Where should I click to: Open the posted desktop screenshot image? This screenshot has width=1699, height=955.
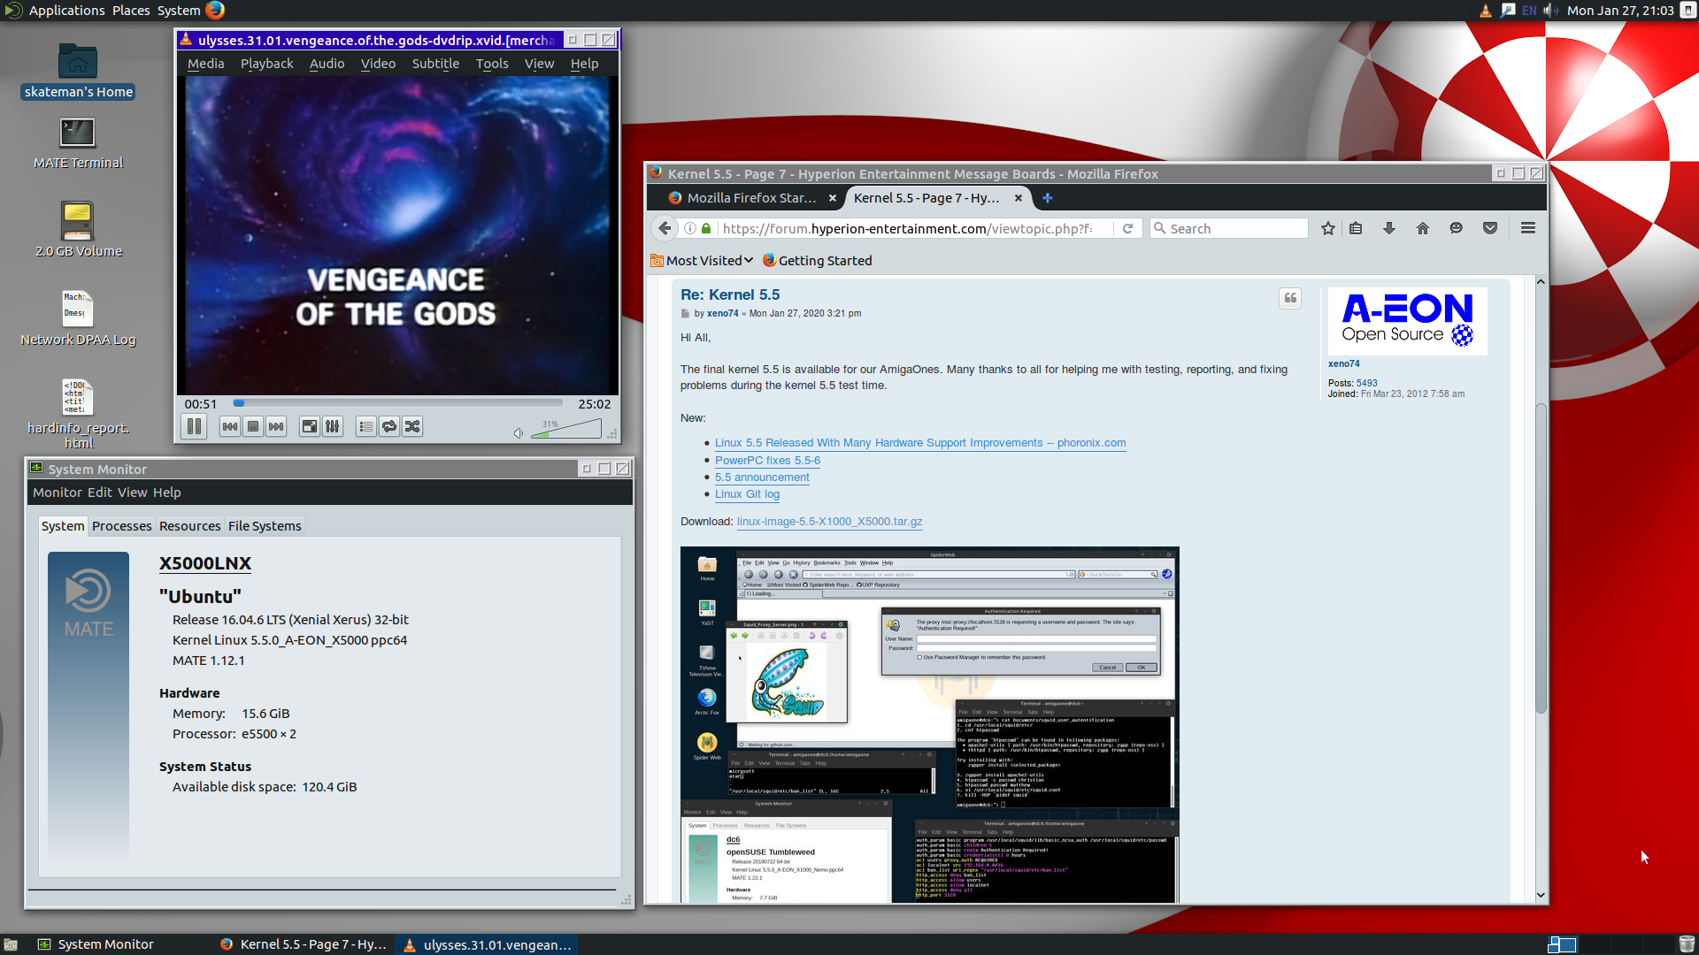coord(929,724)
